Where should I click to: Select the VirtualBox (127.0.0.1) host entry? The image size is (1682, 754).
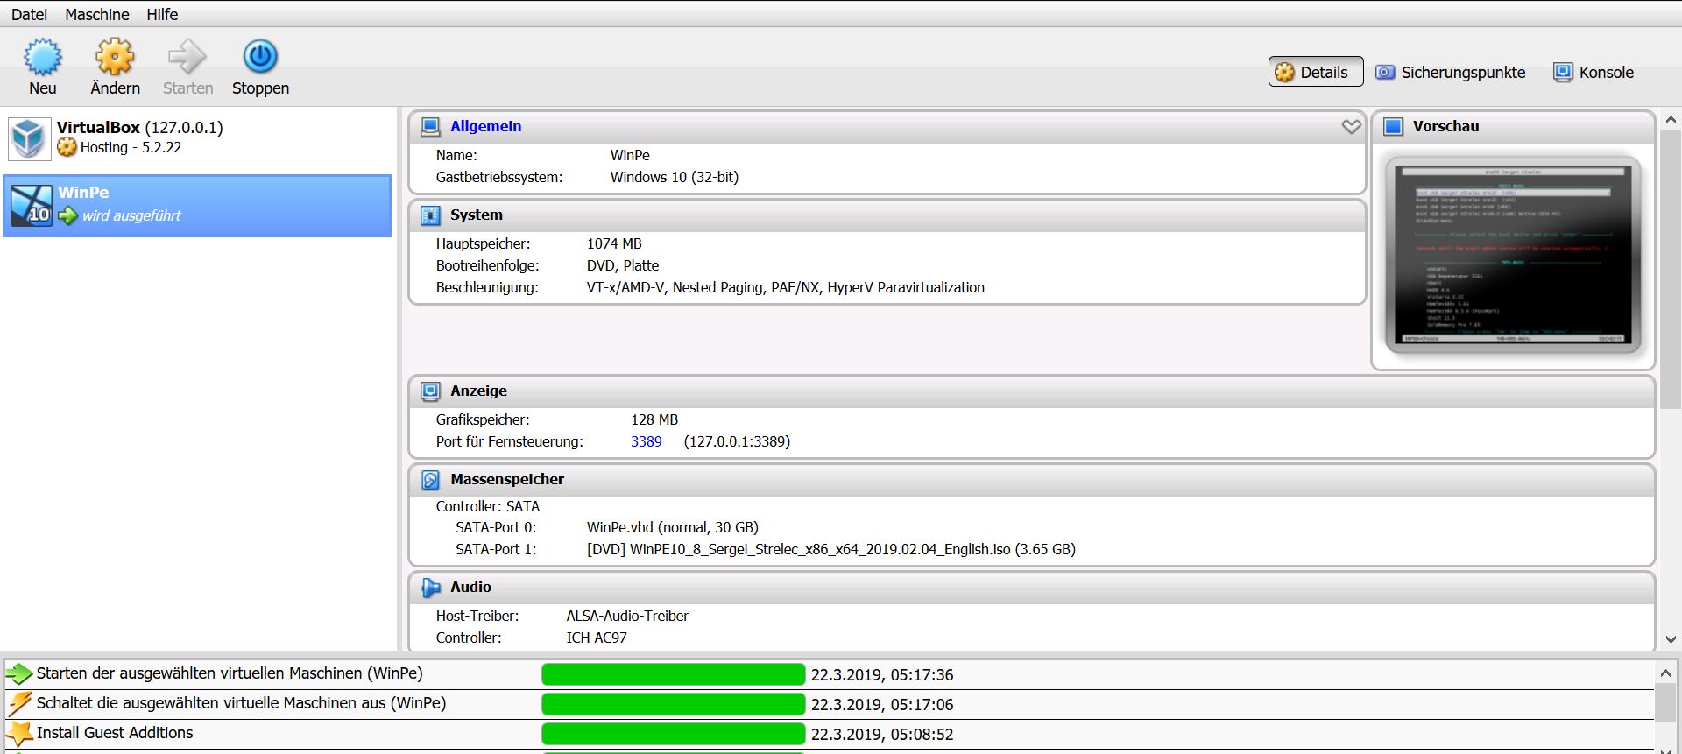pyautogui.click(x=197, y=138)
